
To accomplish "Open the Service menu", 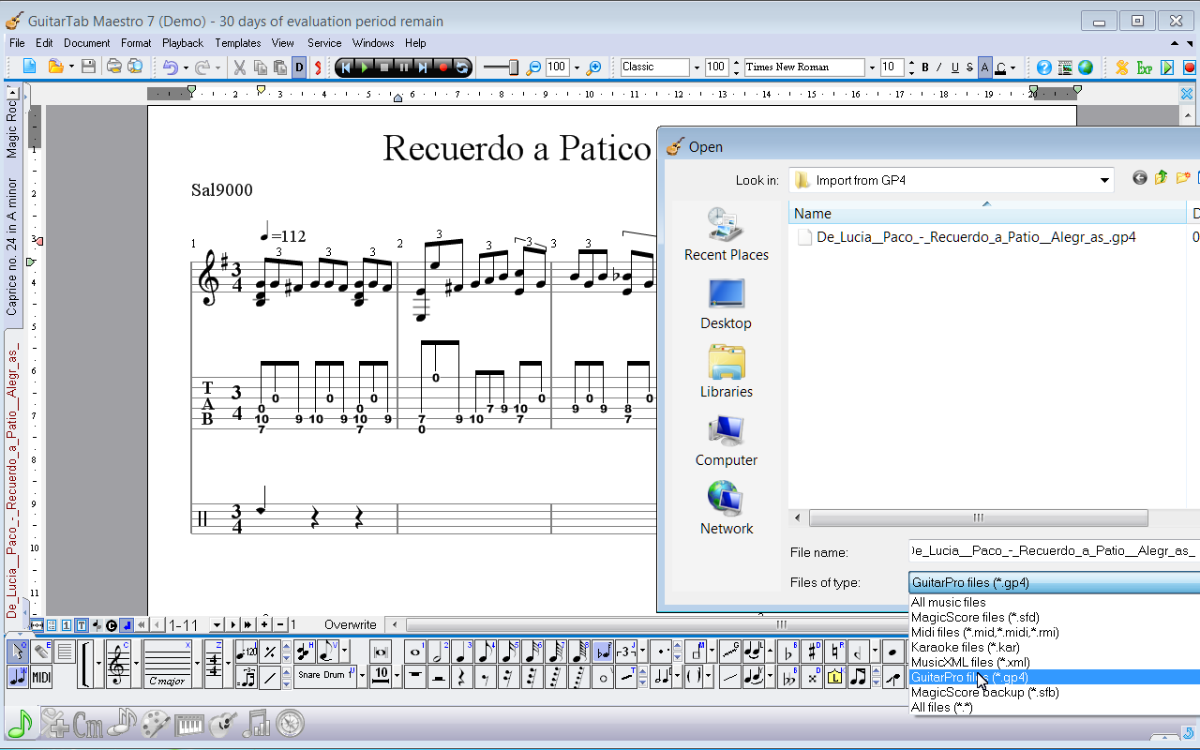I will pos(324,43).
